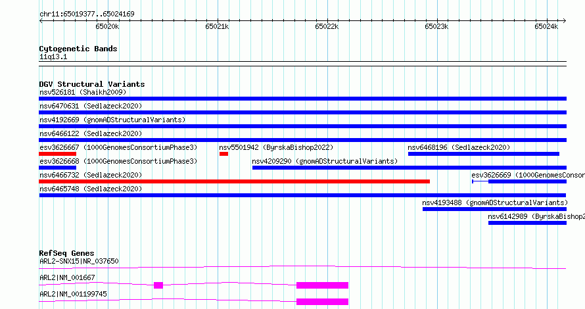Open the nsv4192669 gnomADStructuralVariants label
The height and width of the screenshot is (309, 585).
tap(112, 120)
